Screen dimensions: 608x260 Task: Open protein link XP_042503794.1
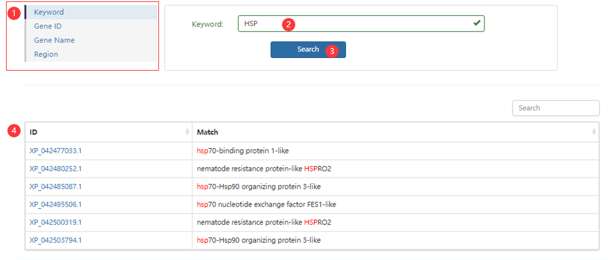coord(55,240)
